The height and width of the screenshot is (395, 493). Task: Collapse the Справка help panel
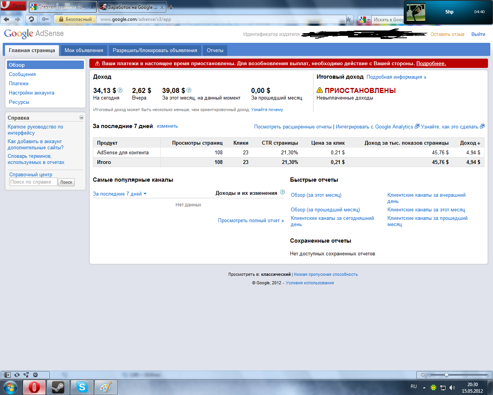(81, 117)
